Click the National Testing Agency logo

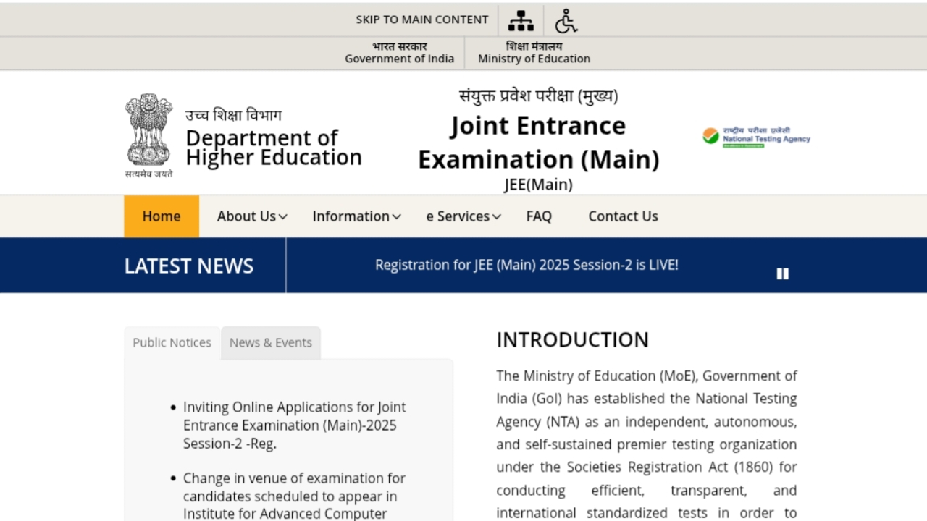(755, 135)
